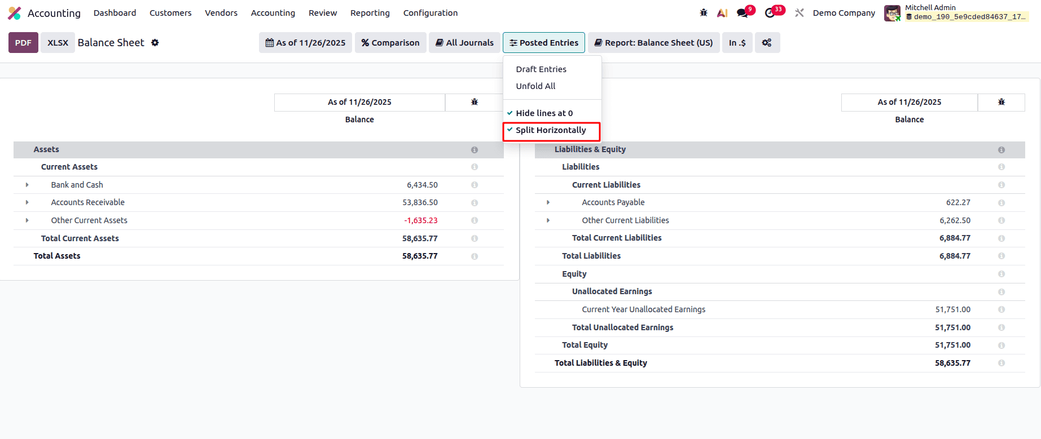Open the In .$ rounding unit dropdown
This screenshot has height=439, width=1041.
point(737,43)
